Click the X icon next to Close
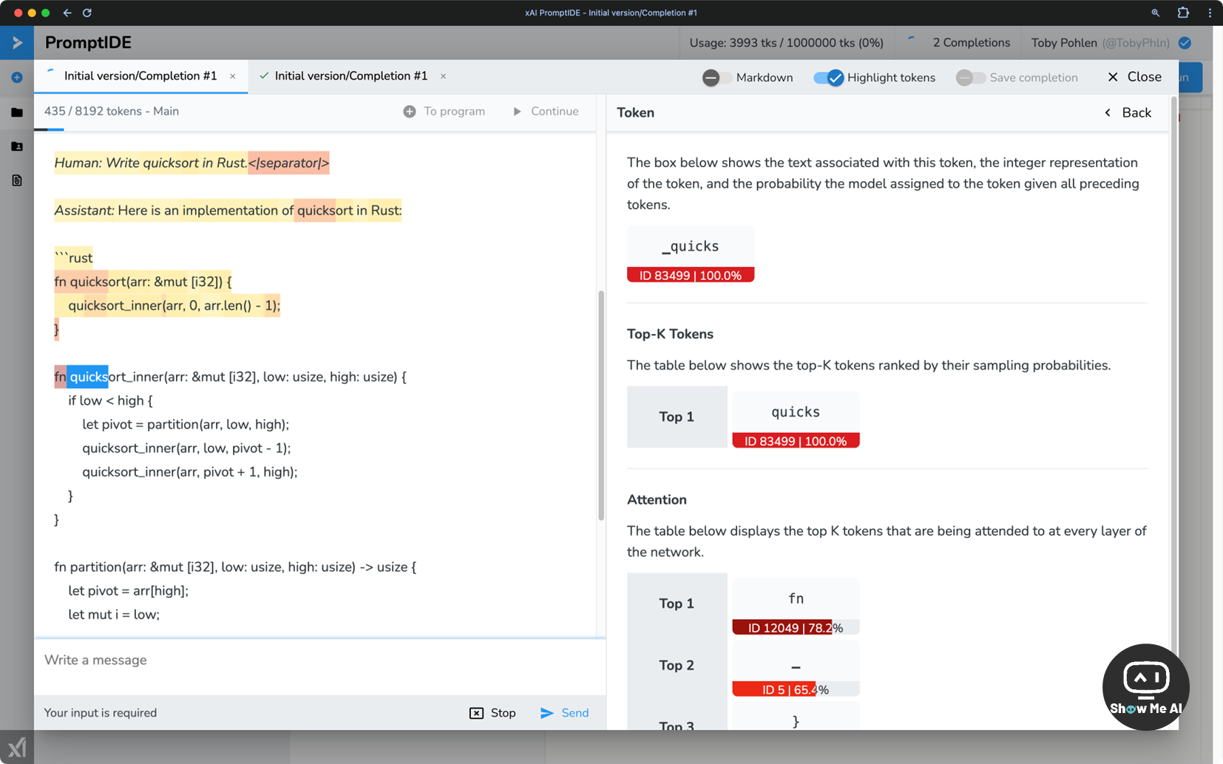This screenshot has width=1223, height=764. pyautogui.click(x=1113, y=77)
